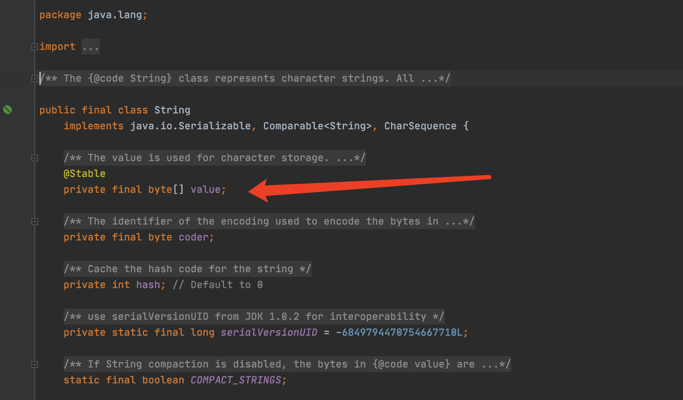
Task: Click the 'package' keyword
Action: 61,15
